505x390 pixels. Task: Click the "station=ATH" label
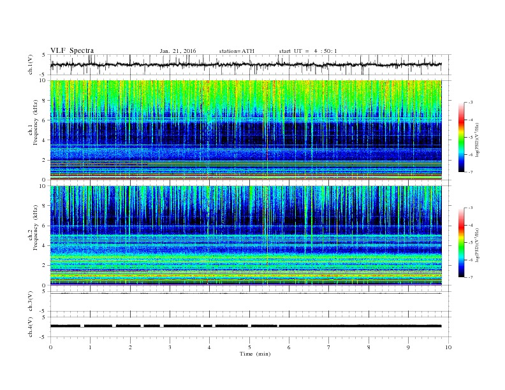click(237, 51)
